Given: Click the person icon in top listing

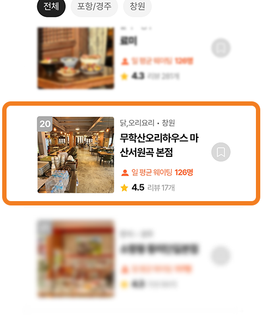Looking at the screenshot, I should pyautogui.click(x=125, y=61).
